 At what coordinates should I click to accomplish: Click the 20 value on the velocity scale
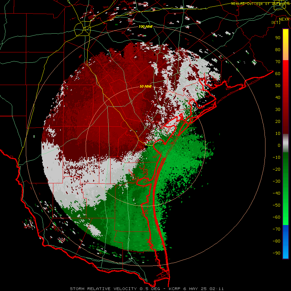click(278, 122)
